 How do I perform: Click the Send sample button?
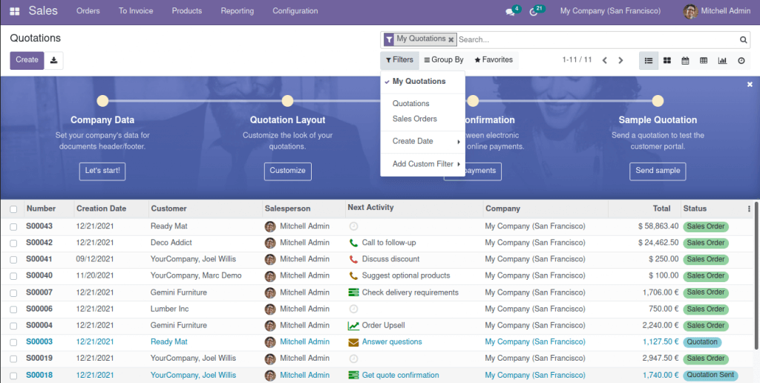click(657, 171)
